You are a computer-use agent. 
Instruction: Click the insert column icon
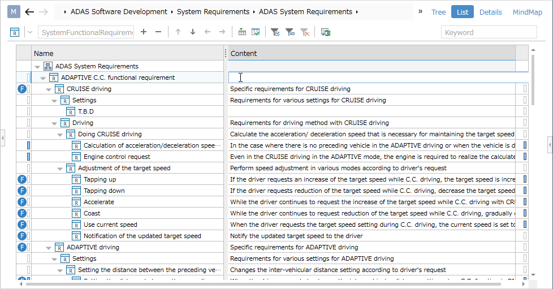(x=242, y=32)
